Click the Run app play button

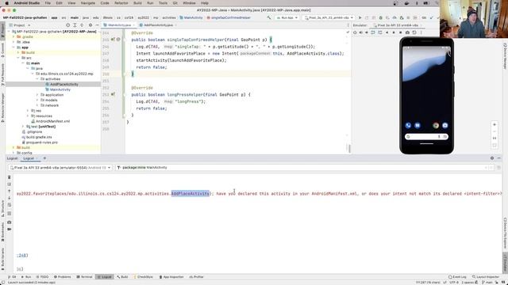(360, 17)
